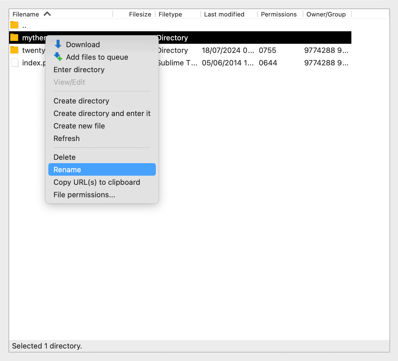Click the Add files to queue icon
The height and width of the screenshot is (361, 398).
pyautogui.click(x=58, y=57)
